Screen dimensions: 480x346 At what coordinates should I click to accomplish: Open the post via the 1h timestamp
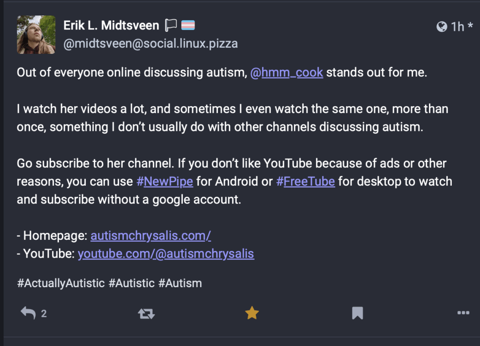[x=458, y=27]
